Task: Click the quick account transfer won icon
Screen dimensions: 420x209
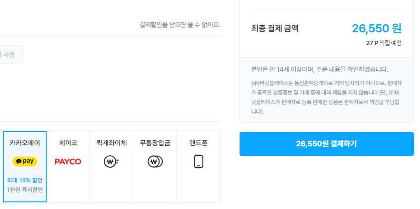Action: tap(111, 162)
